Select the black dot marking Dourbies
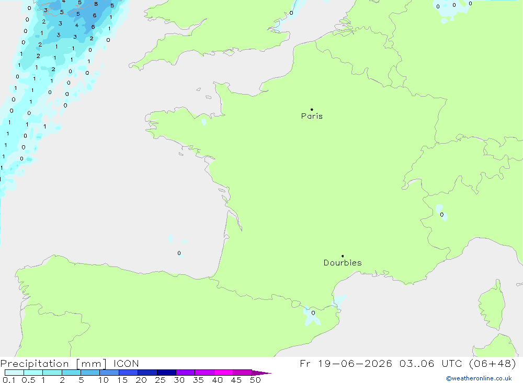 click(343, 256)
